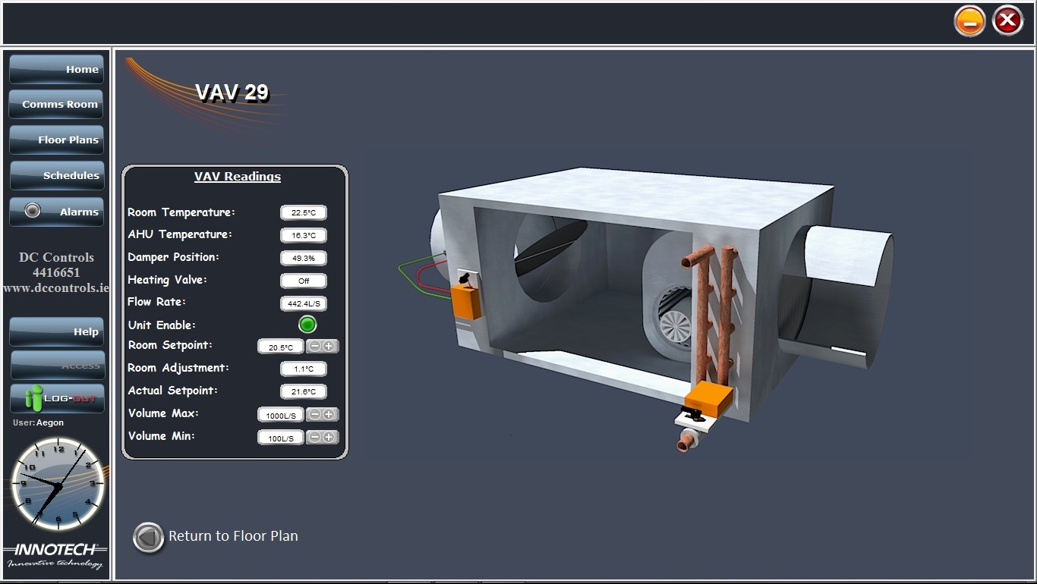View the Alarms page

tap(57, 212)
